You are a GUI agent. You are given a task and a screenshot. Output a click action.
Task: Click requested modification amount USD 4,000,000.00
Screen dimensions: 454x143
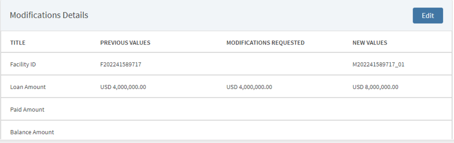click(x=249, y=87)
